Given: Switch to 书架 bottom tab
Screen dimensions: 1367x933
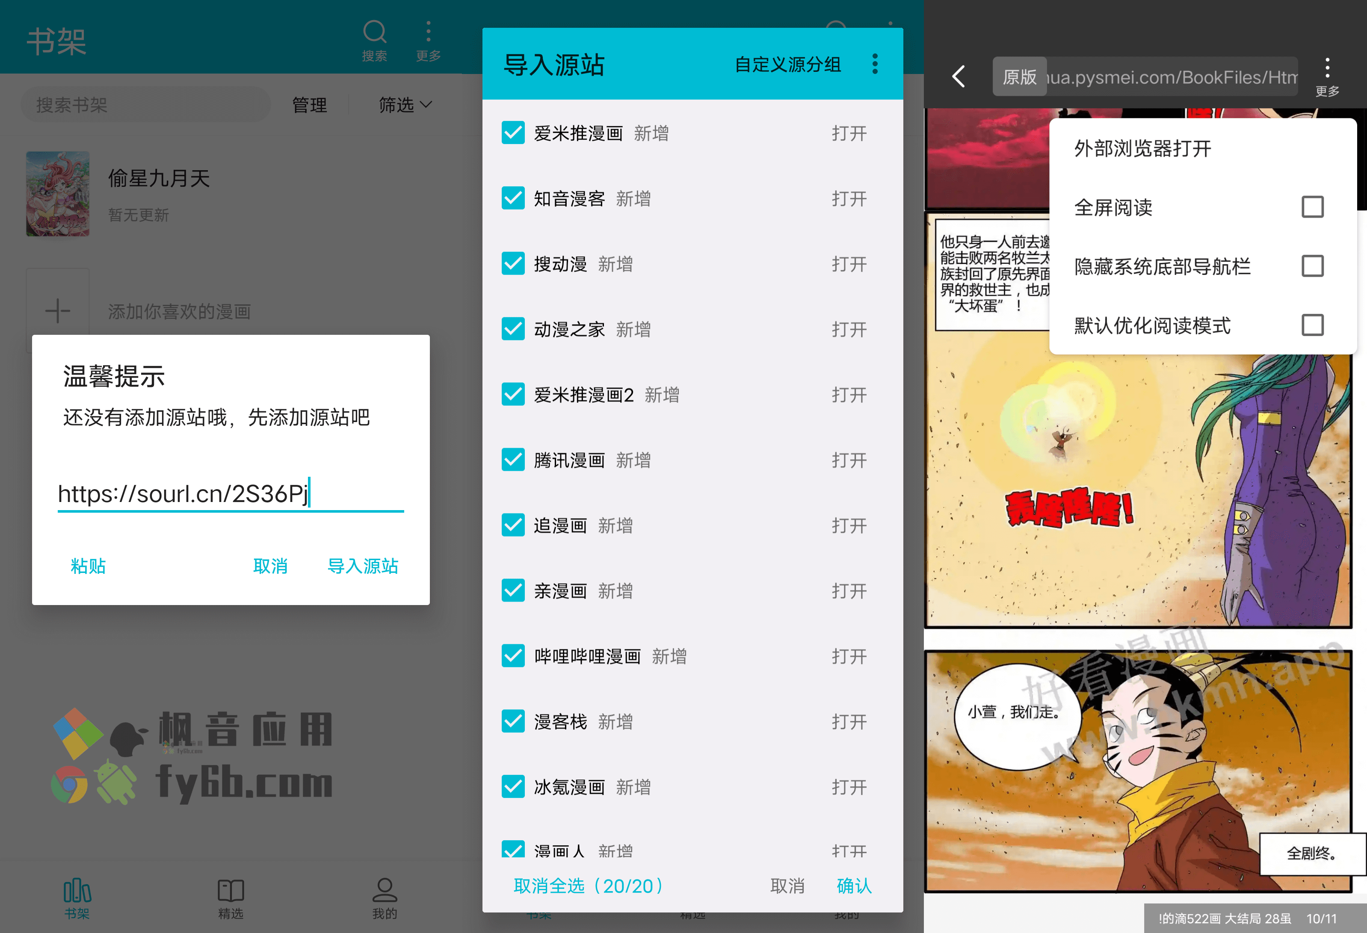Looking at the screenshot, I should [x=77, y=900].
